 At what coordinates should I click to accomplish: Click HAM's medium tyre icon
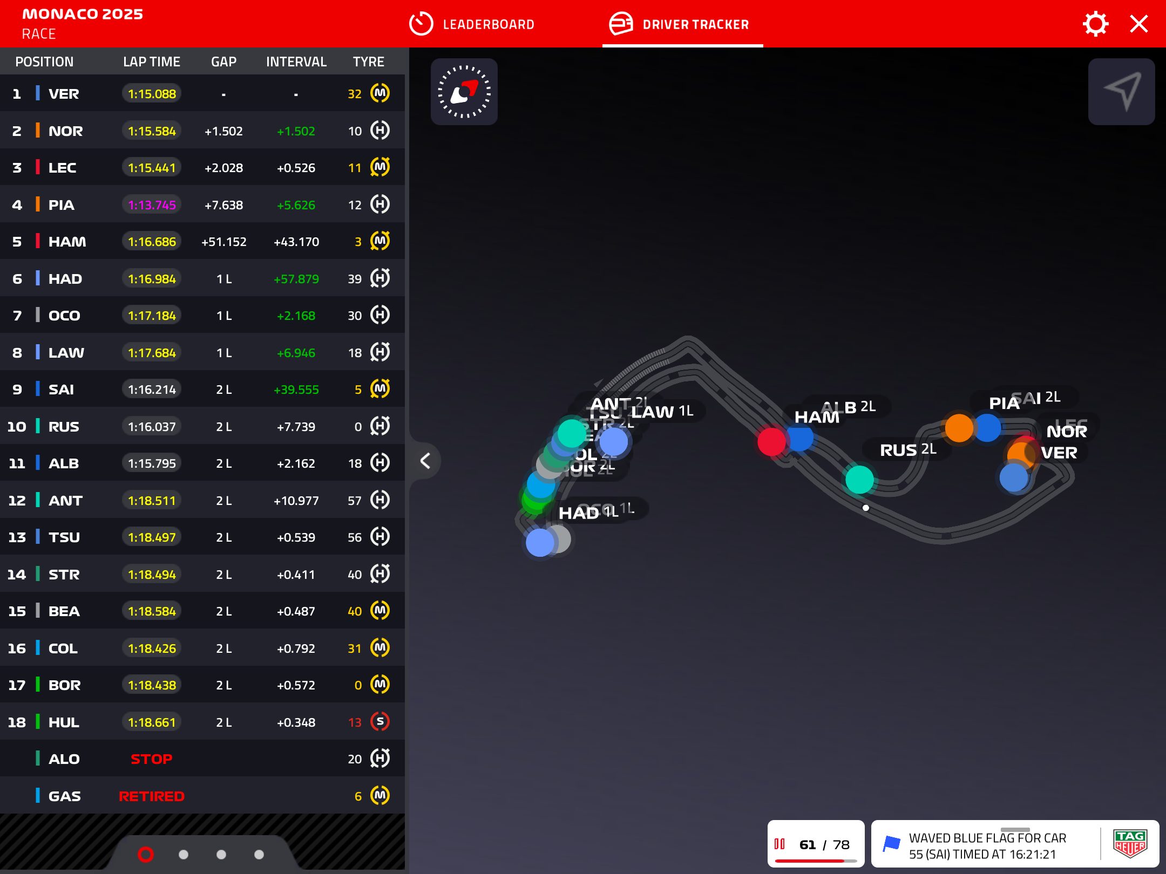click(x=380, y=241)
